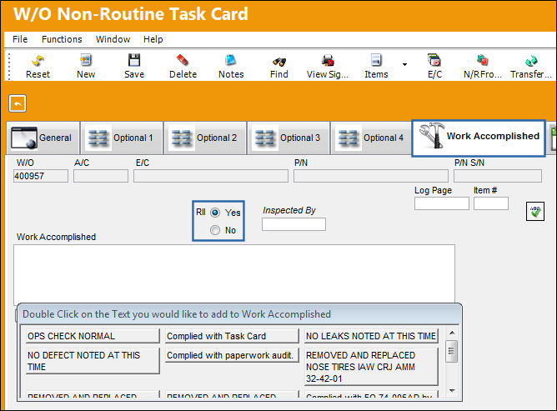Open the Window menu
The height and width of the screenshot is (411, 557).
pos(113,39)
